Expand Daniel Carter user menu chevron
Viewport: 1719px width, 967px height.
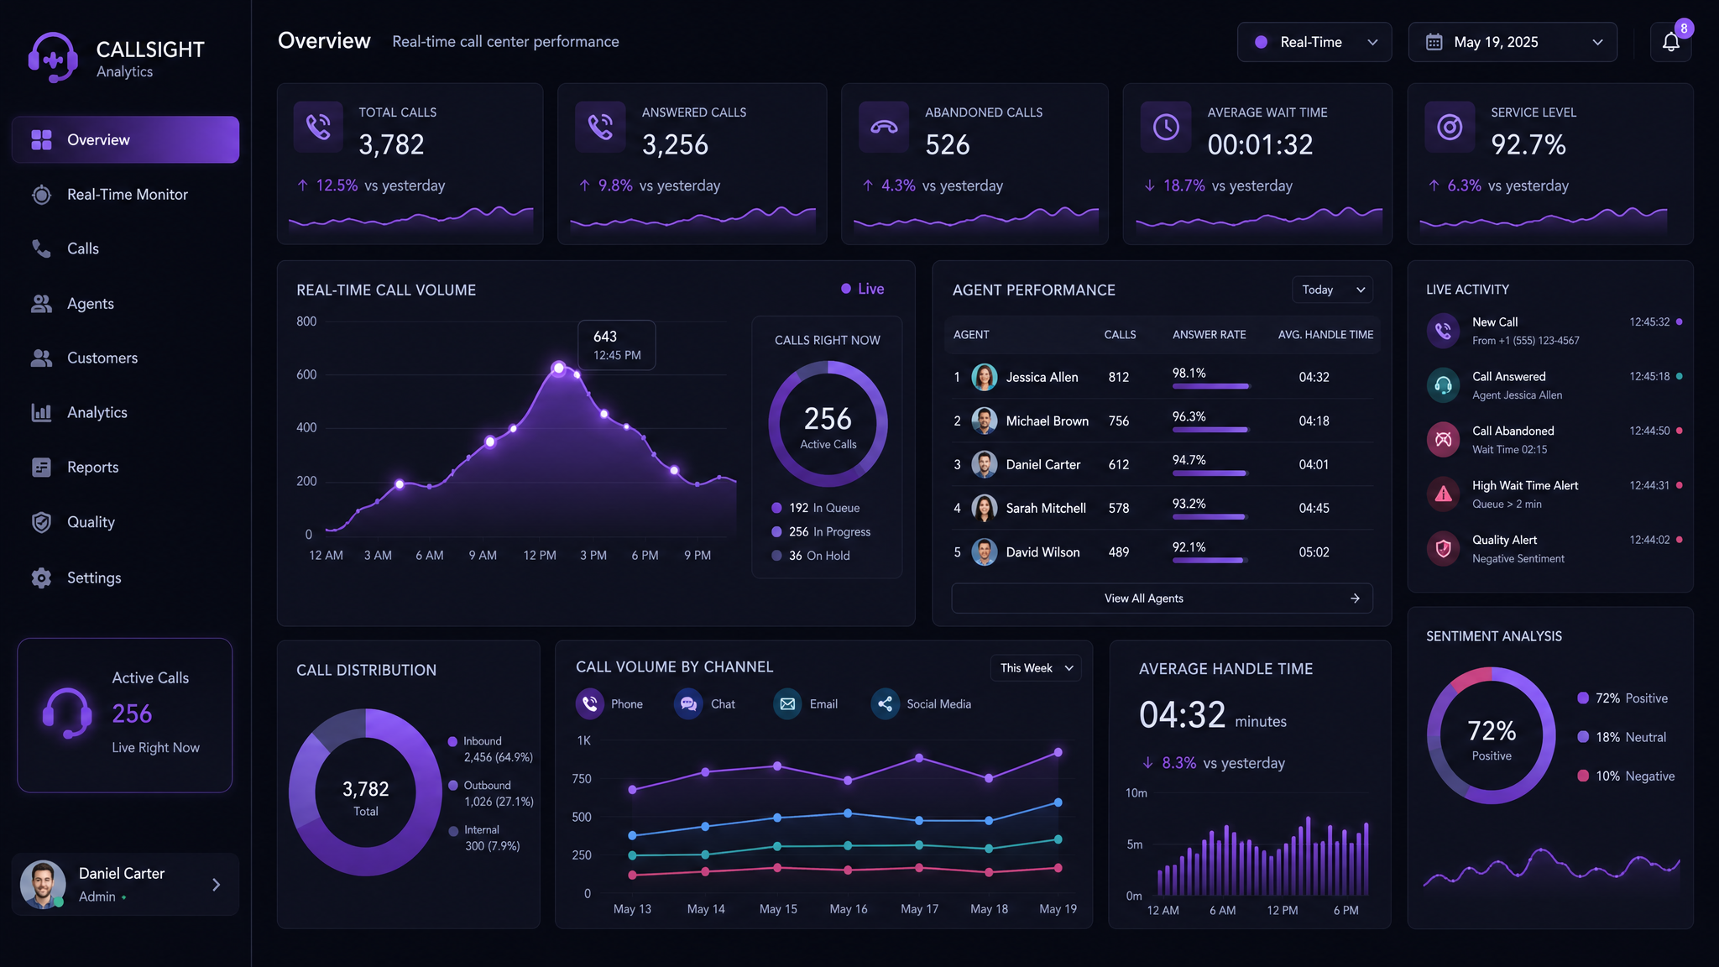[217, 885]
